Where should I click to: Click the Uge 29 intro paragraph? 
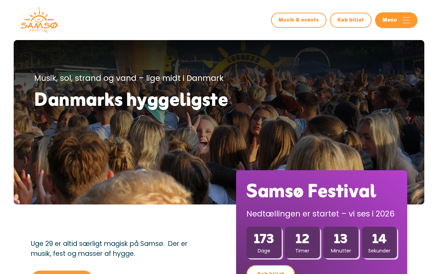tap(109, 248)
